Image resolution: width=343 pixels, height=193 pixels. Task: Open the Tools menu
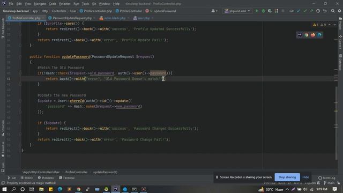85,4
